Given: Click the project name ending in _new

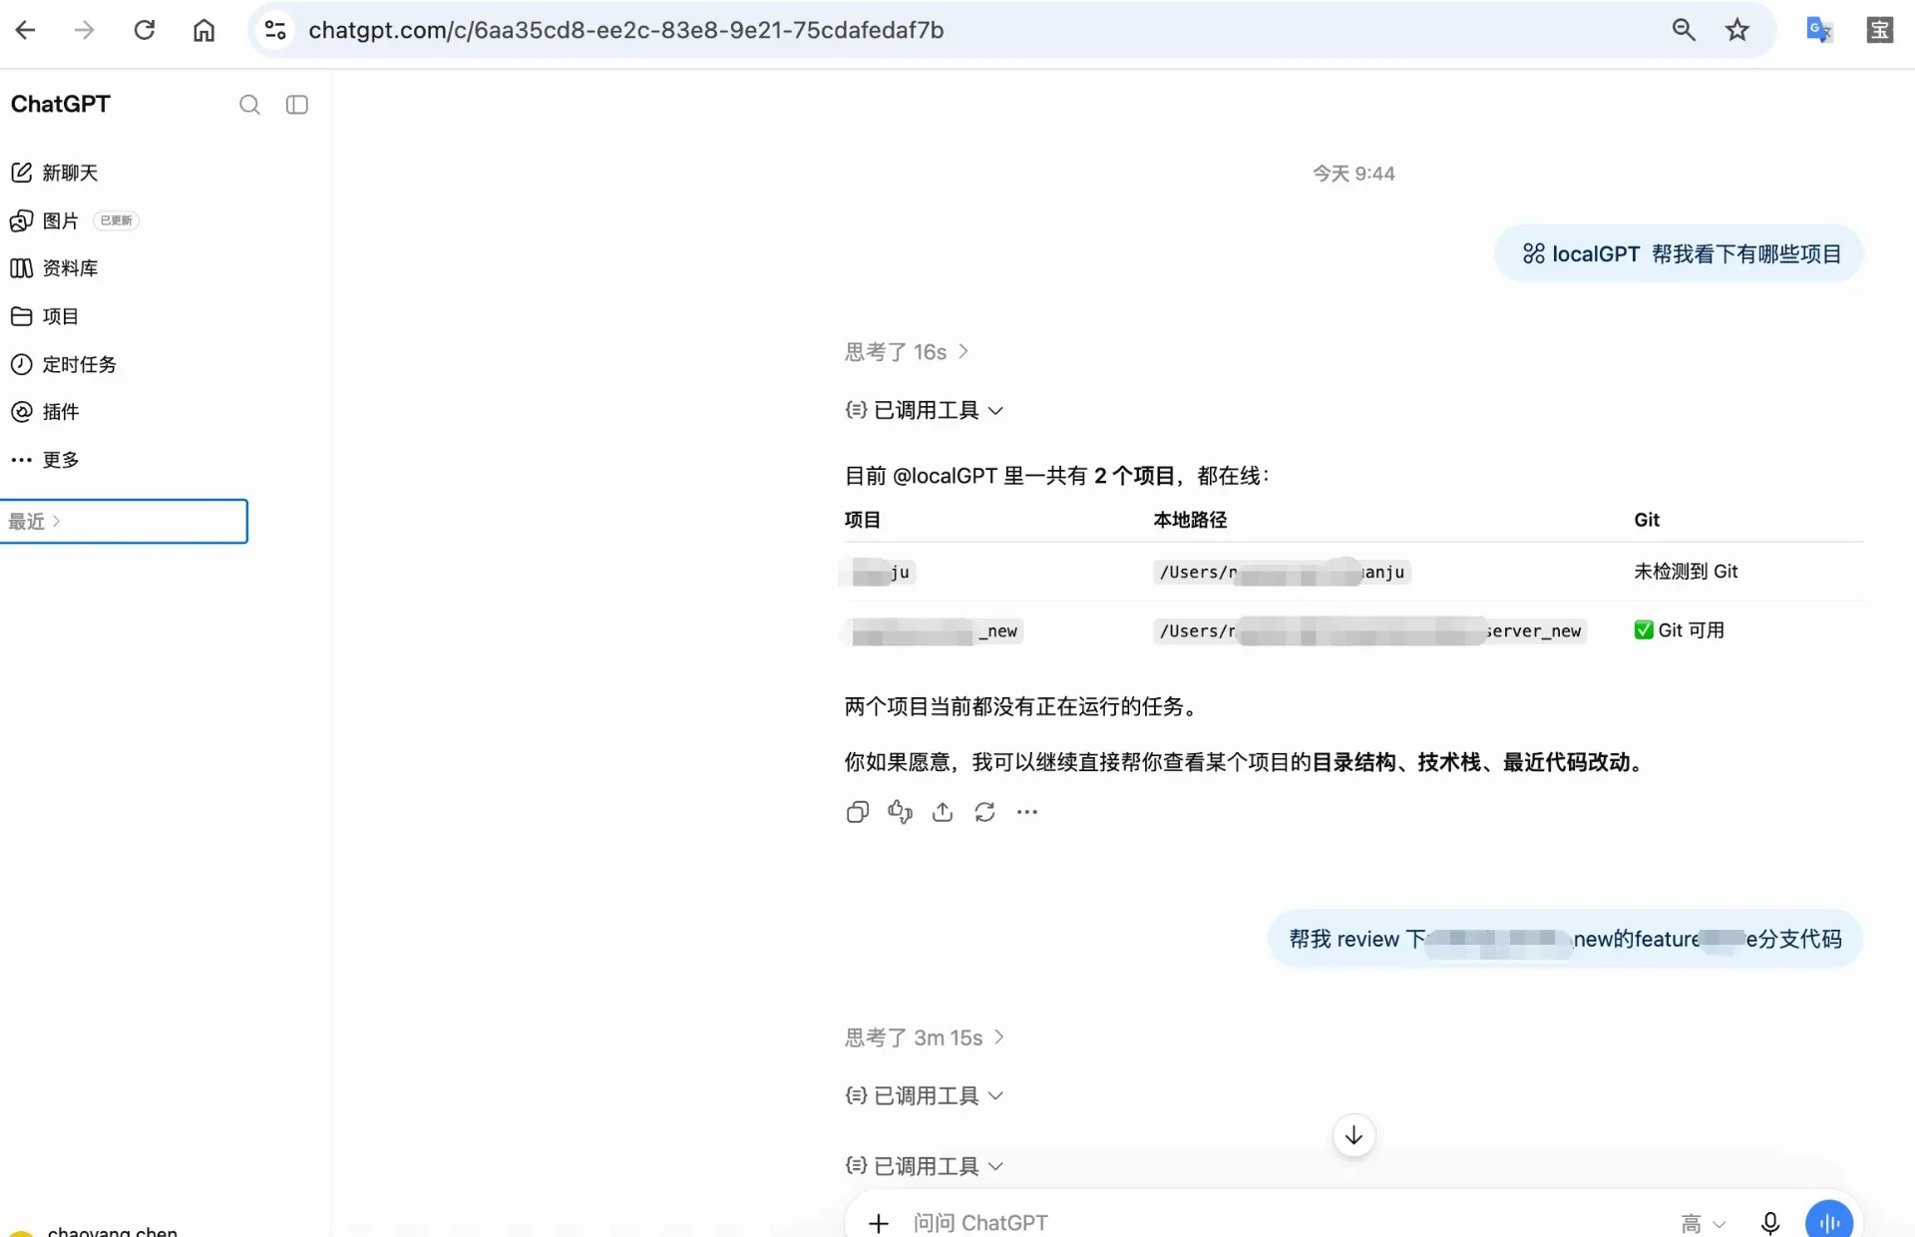Looking at the screenshot, I should pyautogui.click(x=935, y=630).
